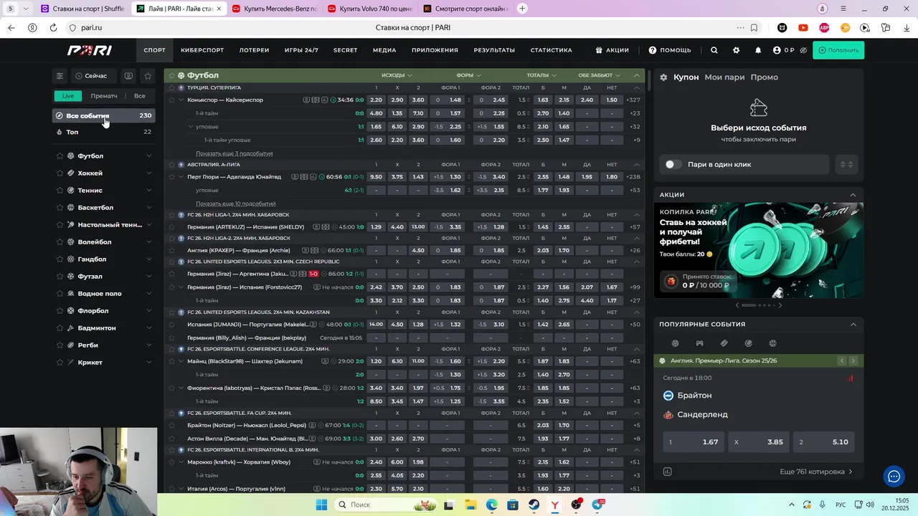Open browser downloads icon
This screenshot has height=516, width=918.
[x=907, y=27]
